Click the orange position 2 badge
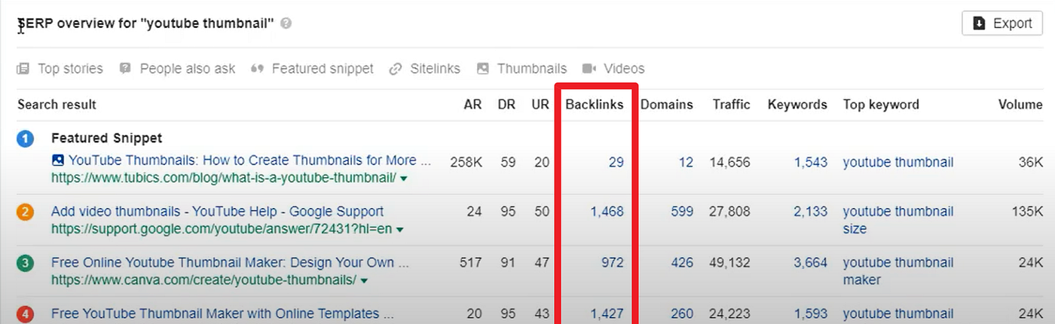 click(x=25, y=212)
